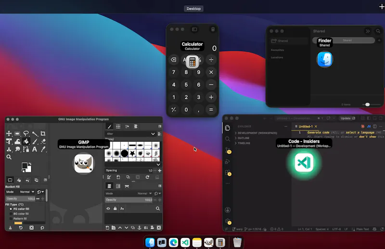
Task: Click the double chevron overflow in Finder toolbar
Action: pos(368,31)
